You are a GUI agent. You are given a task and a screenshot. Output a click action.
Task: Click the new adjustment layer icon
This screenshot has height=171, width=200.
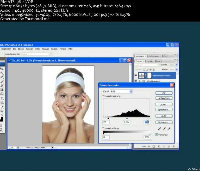[159, 146]
